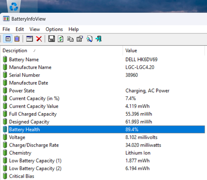207x180 pixels.
Task: Click the battery icon beside Battery Health
Action: click(5, 129)
